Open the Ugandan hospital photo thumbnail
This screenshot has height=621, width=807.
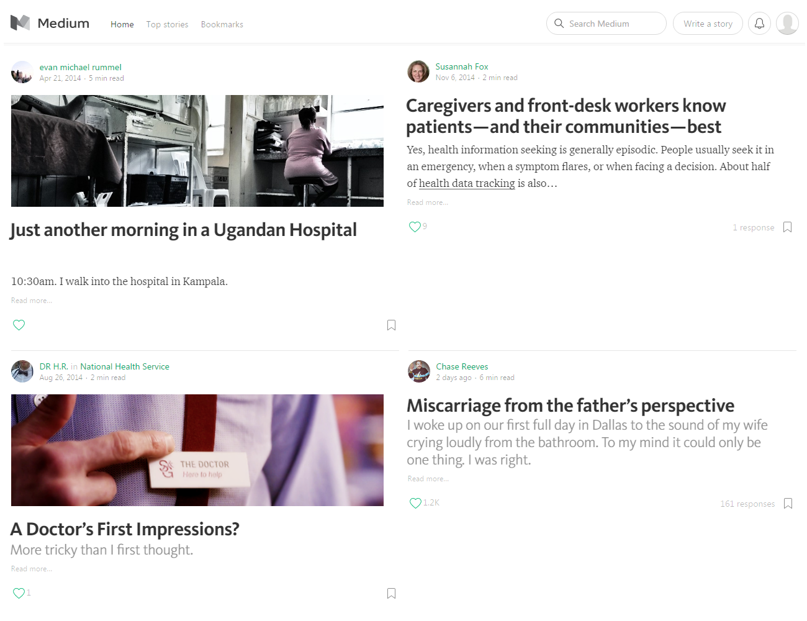tap(197, 151)
